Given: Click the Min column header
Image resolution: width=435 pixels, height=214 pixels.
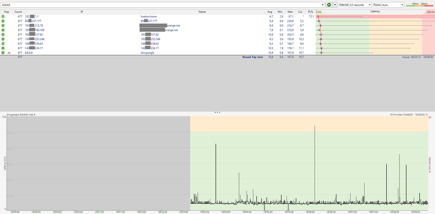Looking at the screenshot, I should pos(280,12).
